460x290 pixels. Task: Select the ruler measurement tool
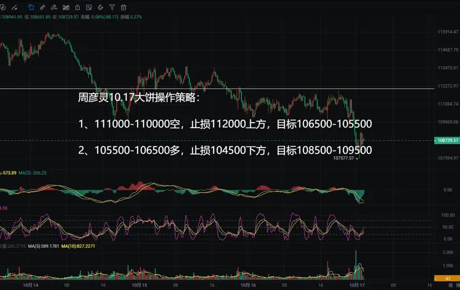click(x=43, y=7)
